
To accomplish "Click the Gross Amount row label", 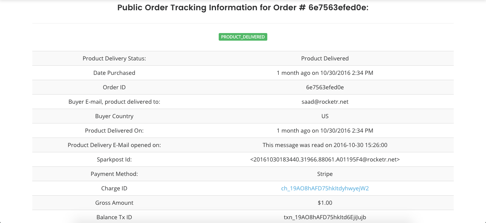I will pyautogui.click(x=114, y=203).
